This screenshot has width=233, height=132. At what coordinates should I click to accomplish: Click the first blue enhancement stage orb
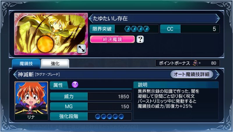pyautogui.click(x=98, y=116)
